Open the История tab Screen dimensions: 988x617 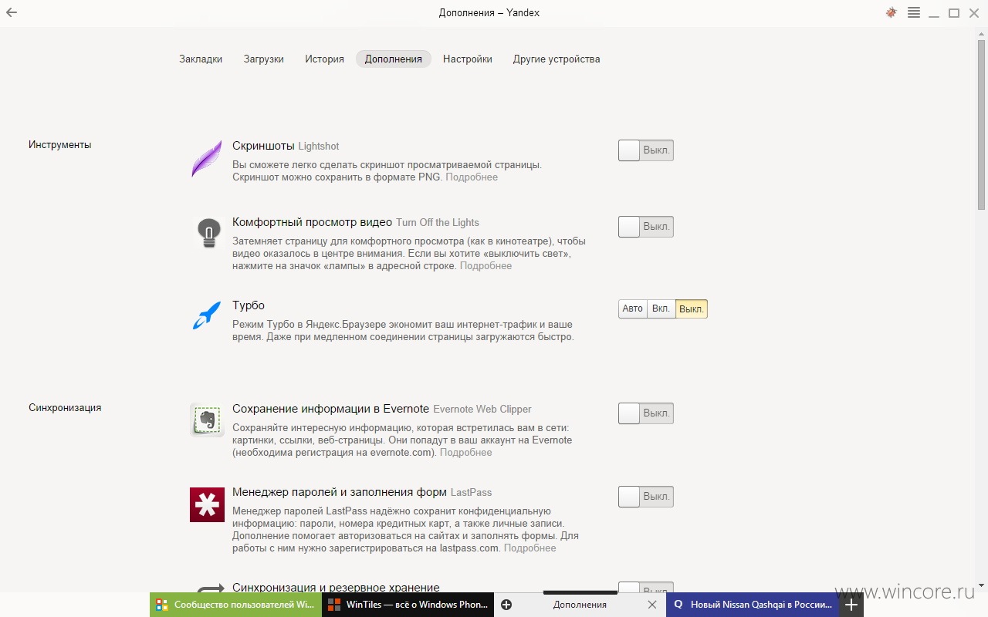tap(324, 59)
